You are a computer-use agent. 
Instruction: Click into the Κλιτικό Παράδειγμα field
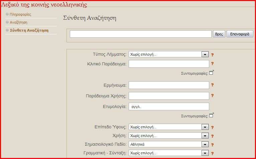pos(169,64)
